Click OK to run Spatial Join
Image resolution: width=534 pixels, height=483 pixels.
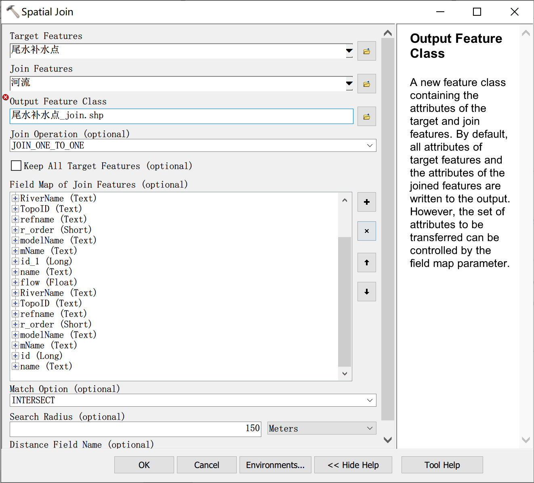click(144, 465)
